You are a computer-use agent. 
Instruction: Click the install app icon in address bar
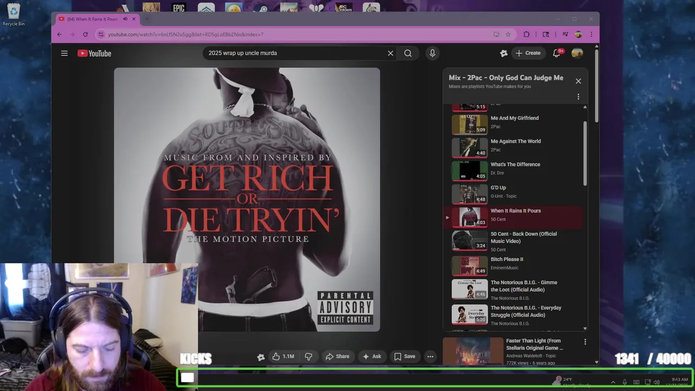[x=496, y=34]
